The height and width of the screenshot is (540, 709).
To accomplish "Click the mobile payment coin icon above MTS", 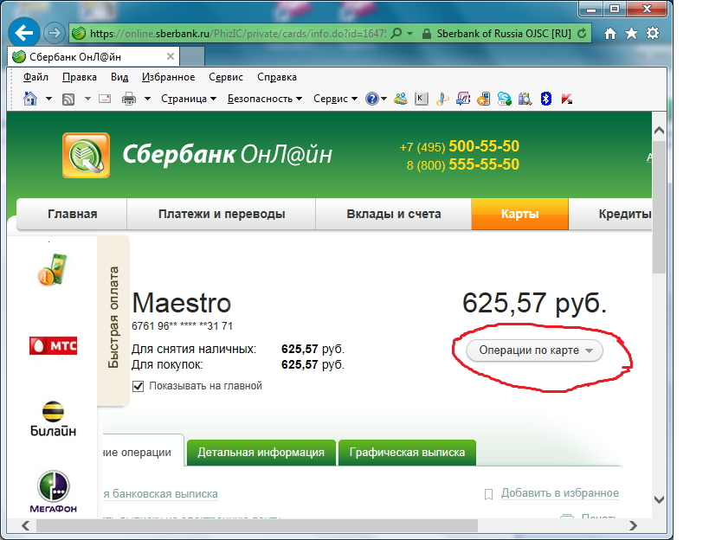I will coord(53,270).
